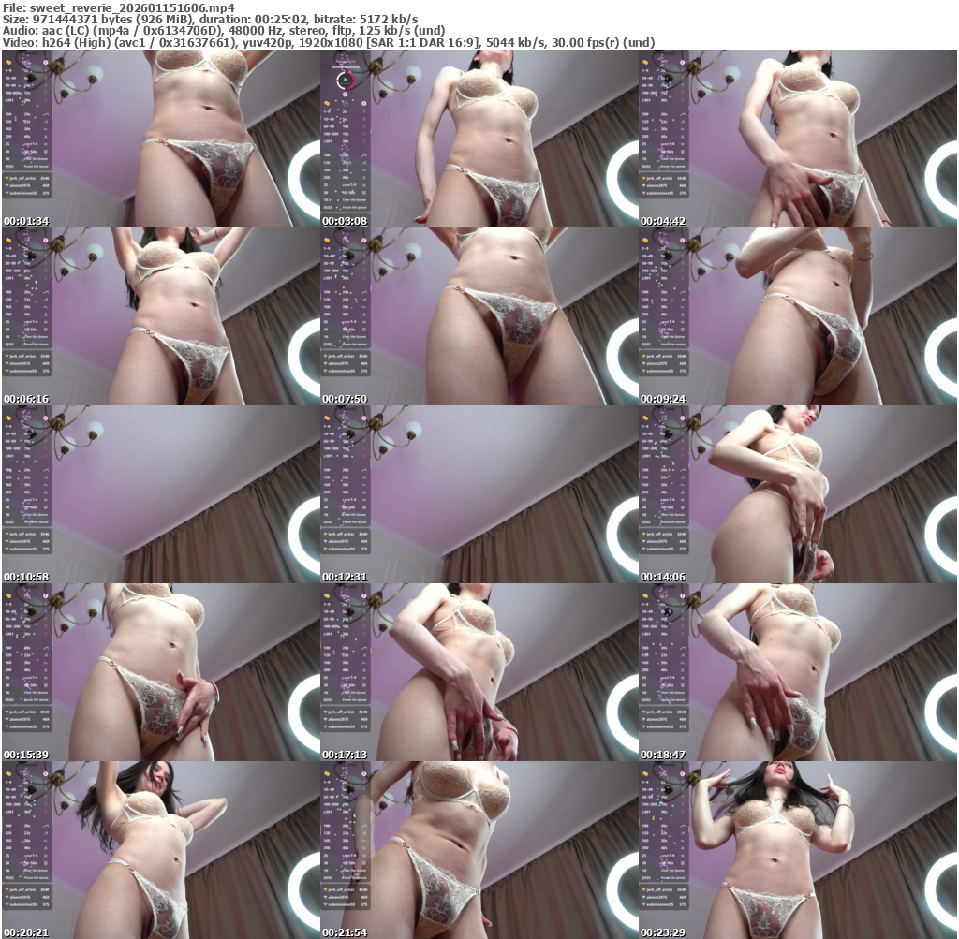Select the frame at 00:03:08
The image size is (959, 939).
pos(479,139)
